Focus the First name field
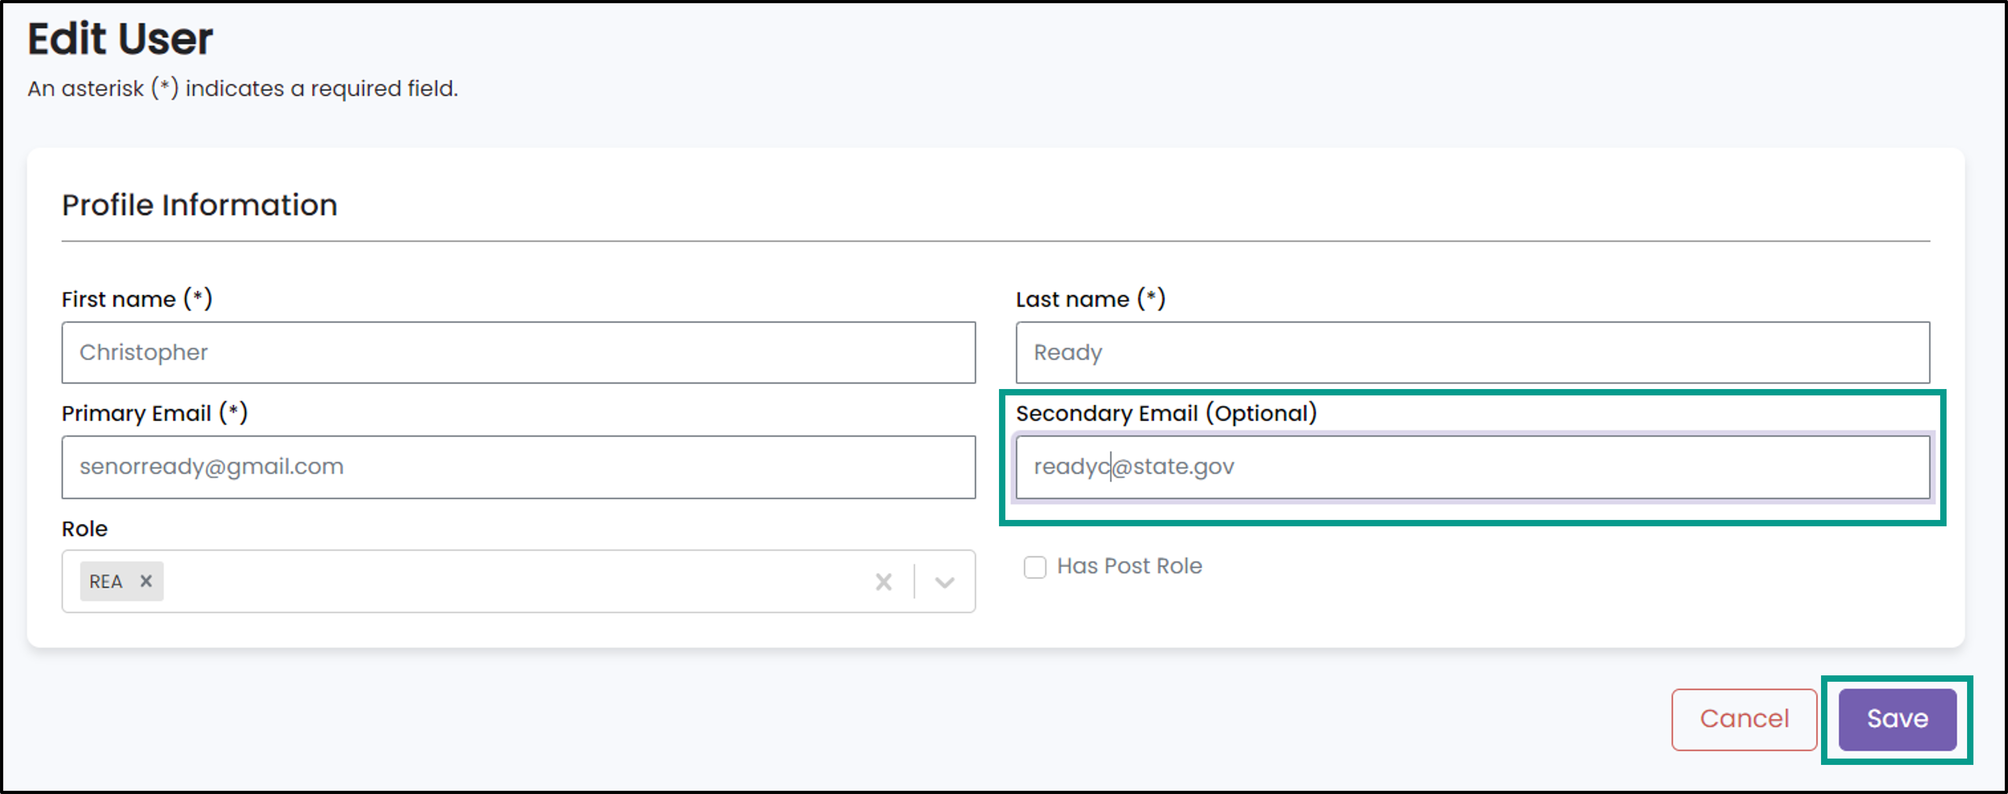Image resolution: width=2008 pixels, height=794 pixels. (x=518, y=353)
